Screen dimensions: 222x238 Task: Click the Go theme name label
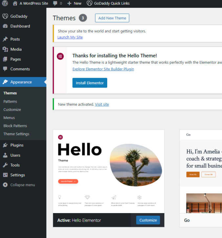(187, 220)
